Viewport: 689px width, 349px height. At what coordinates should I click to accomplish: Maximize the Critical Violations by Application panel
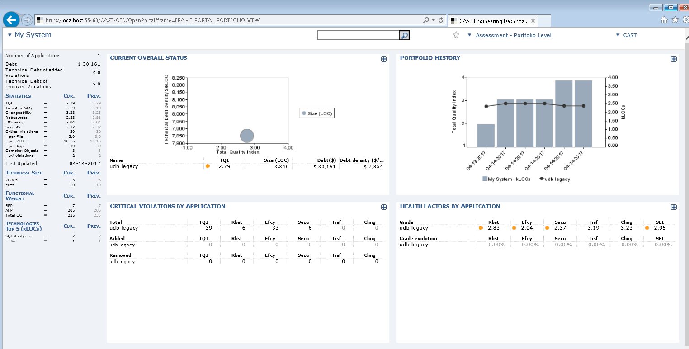384,207
